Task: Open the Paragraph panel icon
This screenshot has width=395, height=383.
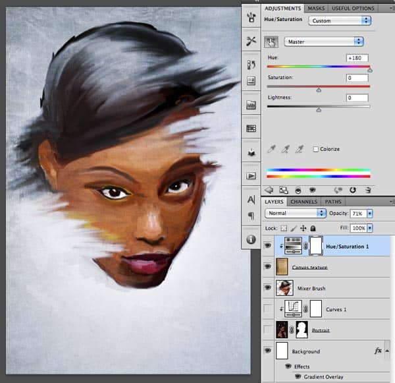Action: pos(251,216)
